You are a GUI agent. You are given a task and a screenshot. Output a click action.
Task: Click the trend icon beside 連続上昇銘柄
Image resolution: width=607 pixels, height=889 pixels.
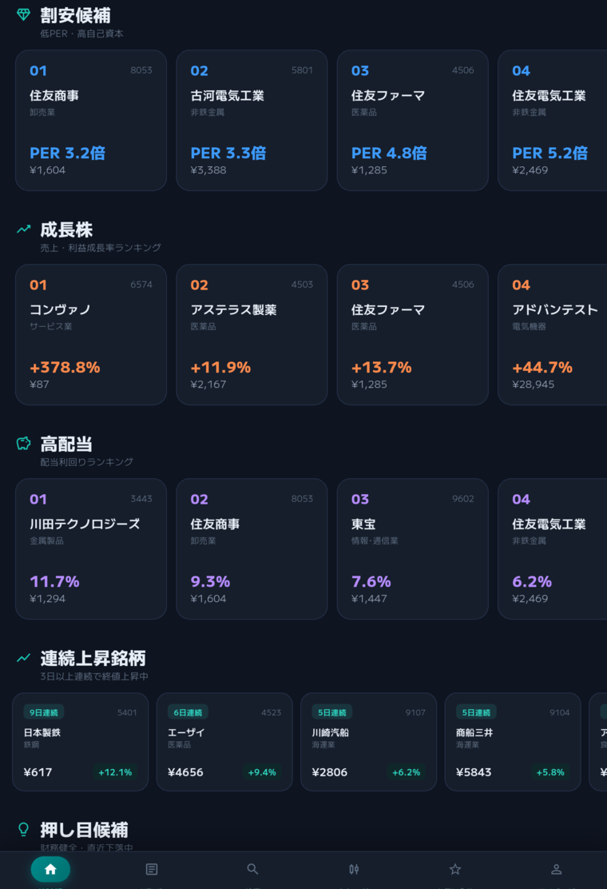(23, 658)
